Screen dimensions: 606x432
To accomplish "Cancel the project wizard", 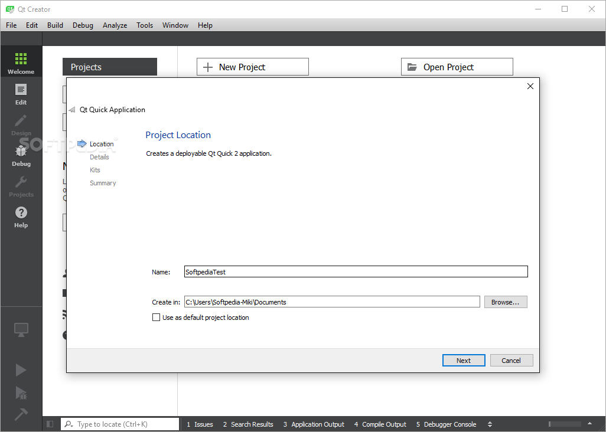I will (x=511, y=360).
